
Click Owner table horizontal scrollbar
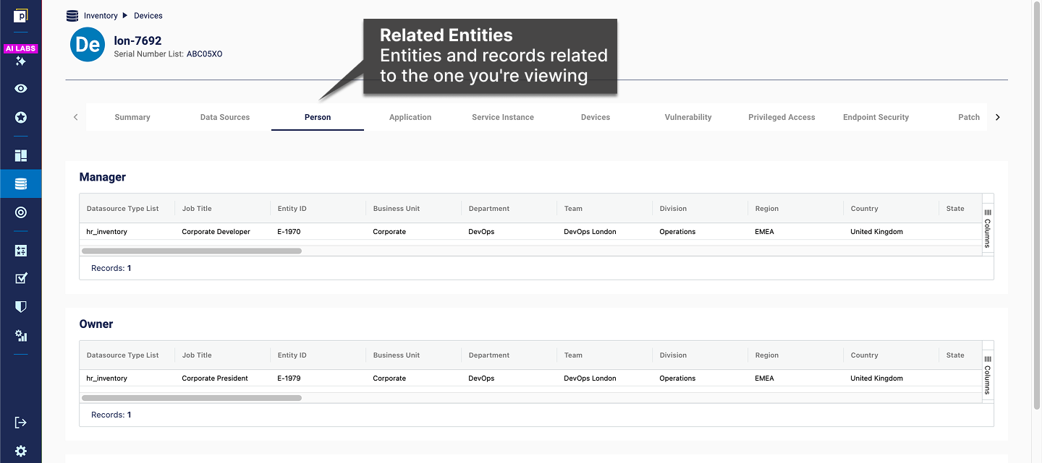192,398
